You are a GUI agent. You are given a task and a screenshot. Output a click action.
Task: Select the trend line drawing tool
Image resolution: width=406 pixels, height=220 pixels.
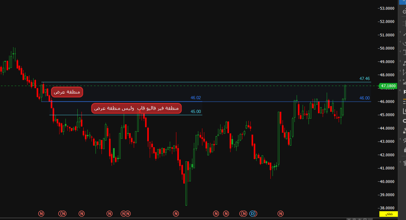[x=405, y=34]
